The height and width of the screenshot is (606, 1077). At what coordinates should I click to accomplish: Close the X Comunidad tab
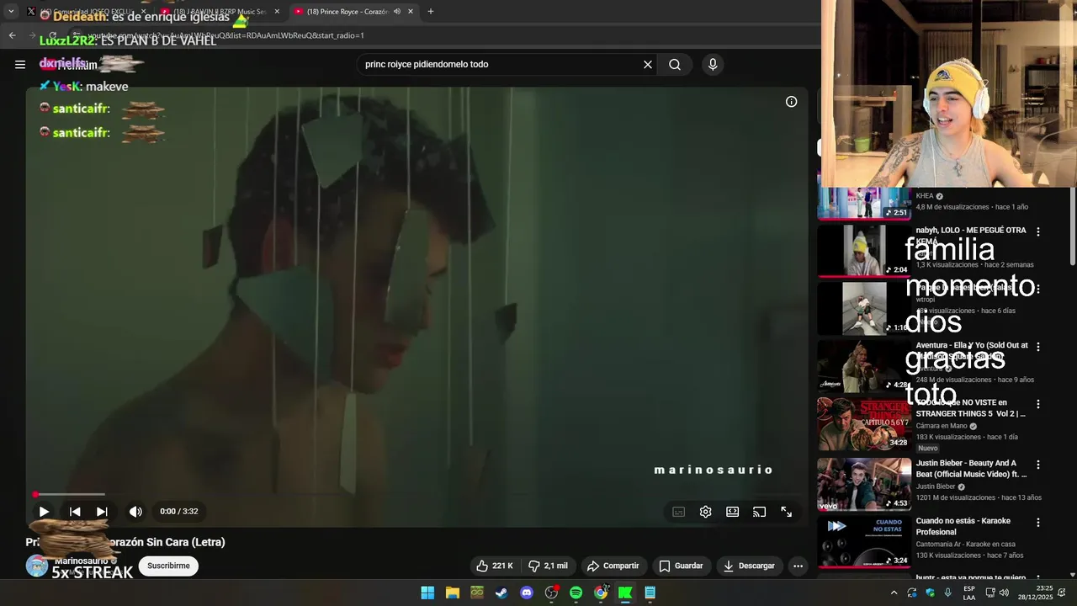coord(143,12)
